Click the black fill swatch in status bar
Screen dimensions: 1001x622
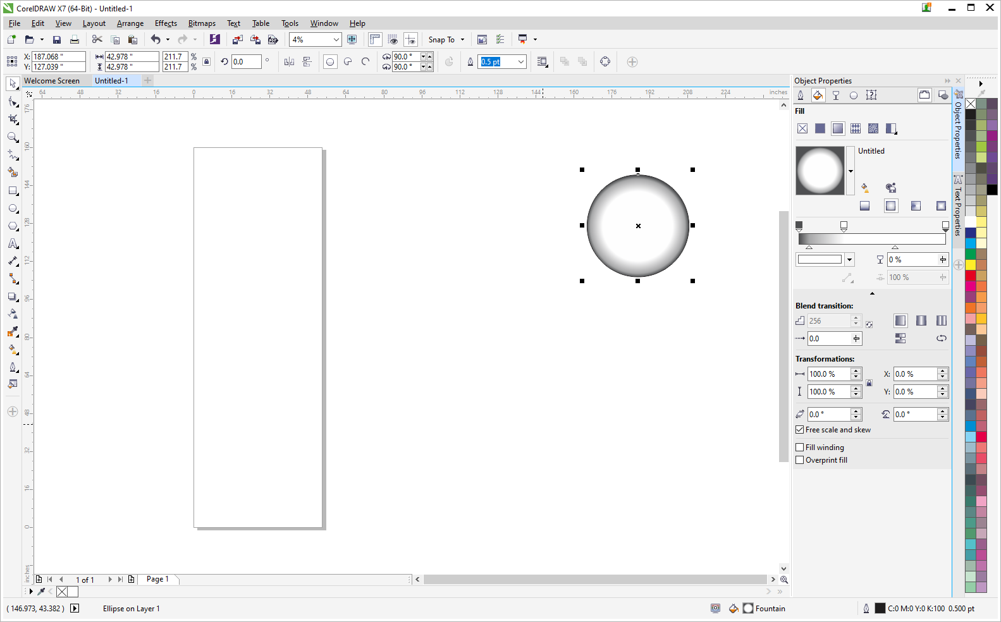[880, 609]
